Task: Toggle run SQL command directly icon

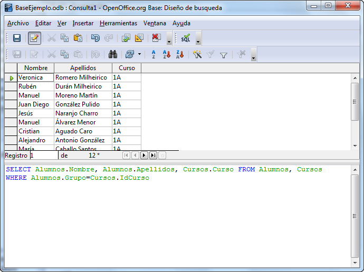Action: (186, 38)
